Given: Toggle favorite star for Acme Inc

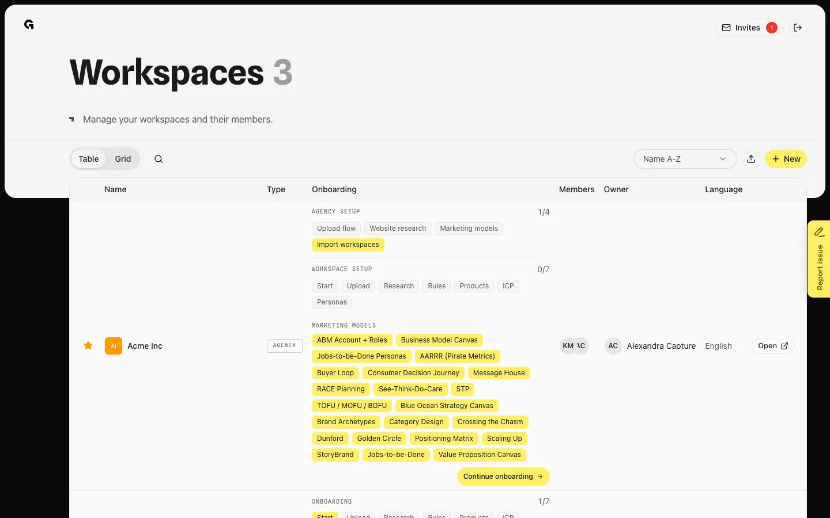Looking at the screenshot, I should coord(88,345).
